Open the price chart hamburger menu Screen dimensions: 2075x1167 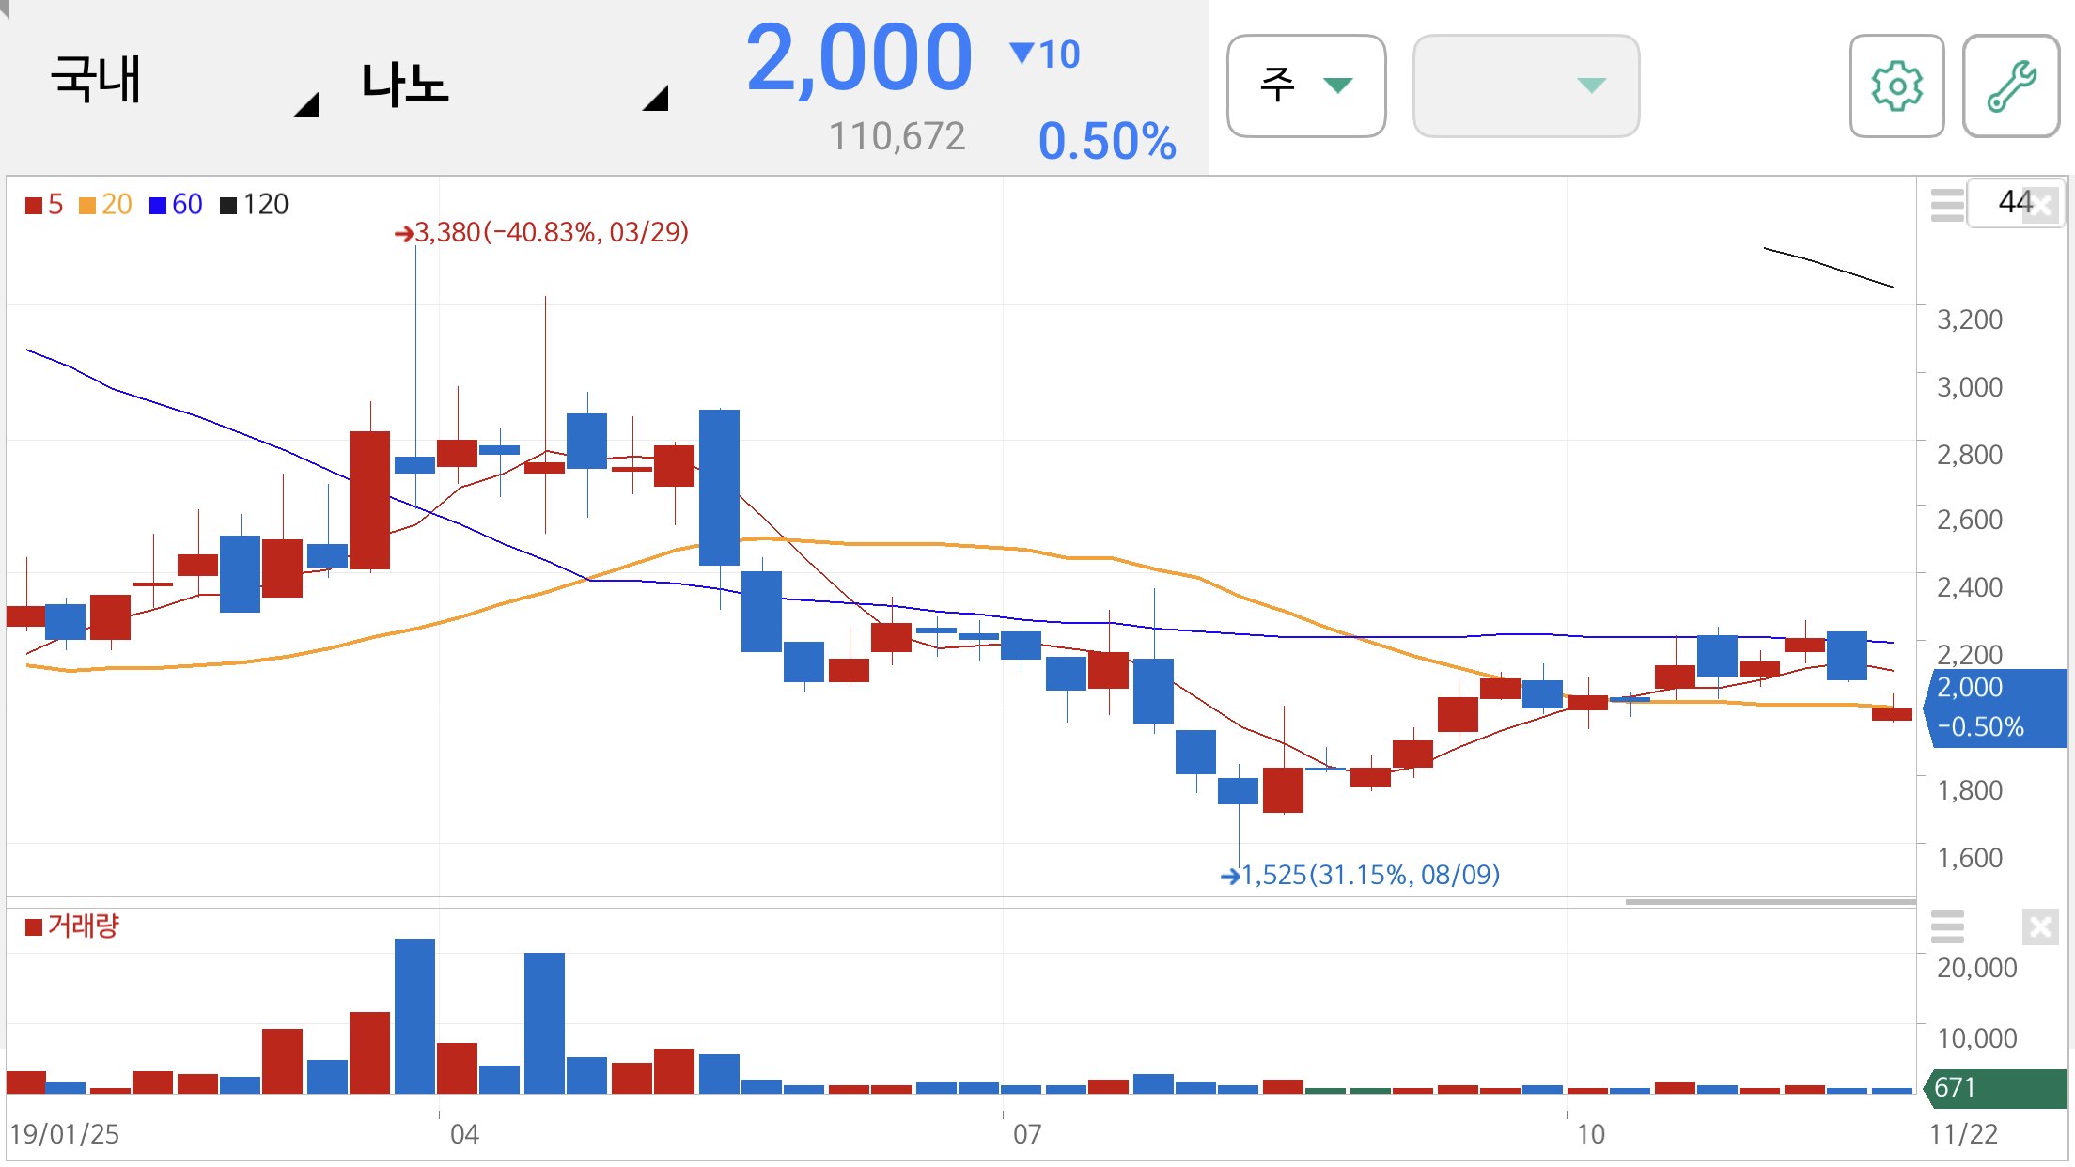(x=1947, y=204)
